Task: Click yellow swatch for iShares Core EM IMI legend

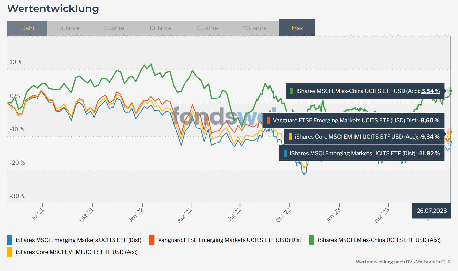Action: coord(9,252)
